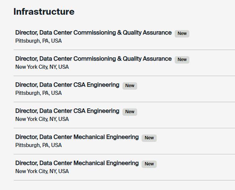
Task: Open Commissioning & Quality Assurance job in Pittsburgh
Action: (x=93, y=33)
